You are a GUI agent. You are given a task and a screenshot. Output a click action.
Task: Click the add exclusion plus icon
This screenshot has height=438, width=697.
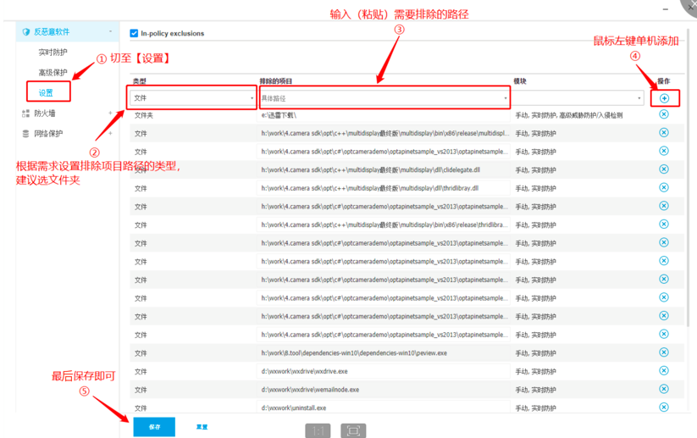tap(664, 99)
